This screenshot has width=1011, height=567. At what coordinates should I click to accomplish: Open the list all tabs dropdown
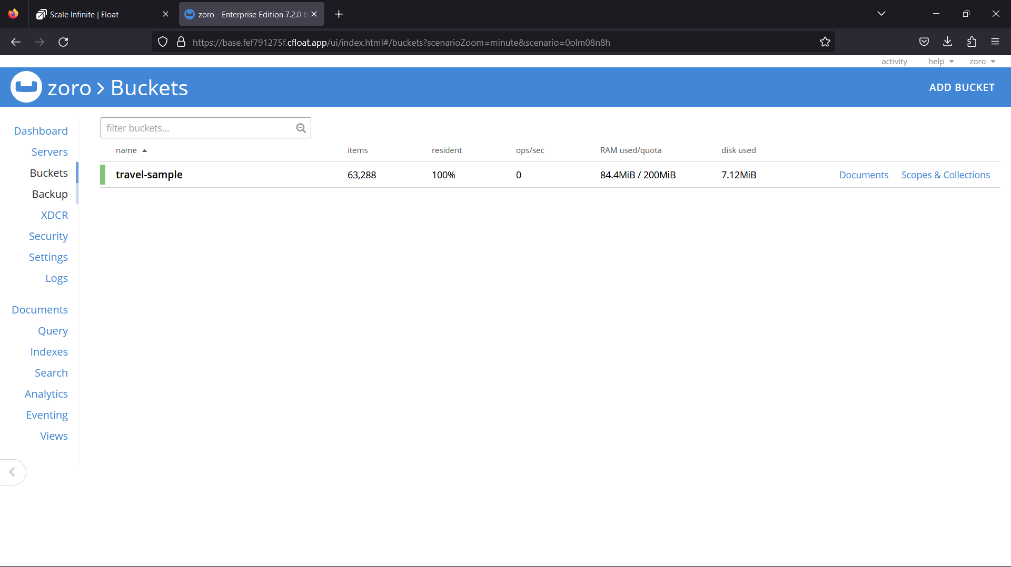881,14
